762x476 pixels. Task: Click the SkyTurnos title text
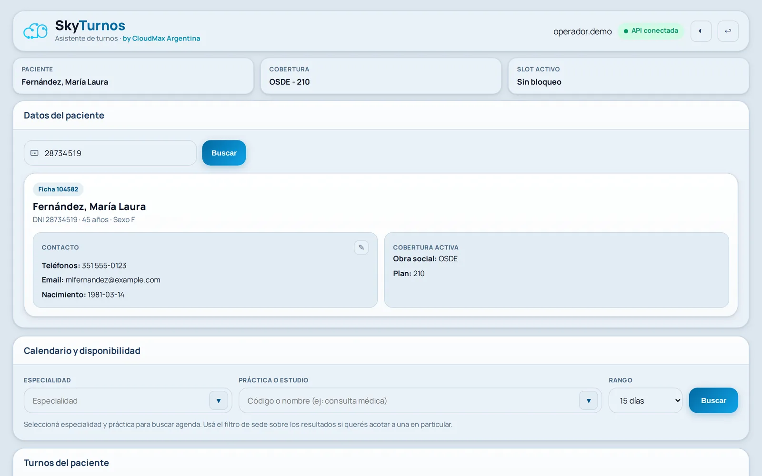coord(90,25)
